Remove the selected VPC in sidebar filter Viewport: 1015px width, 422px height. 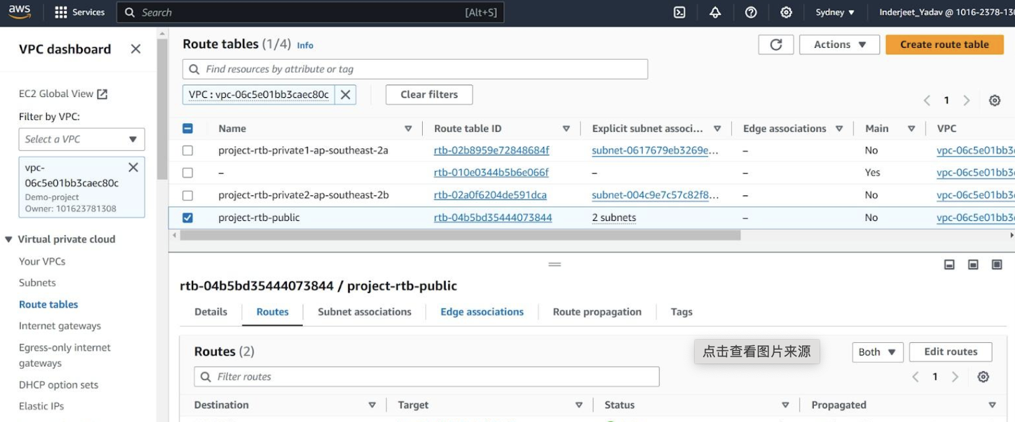[x=133, y=167]
